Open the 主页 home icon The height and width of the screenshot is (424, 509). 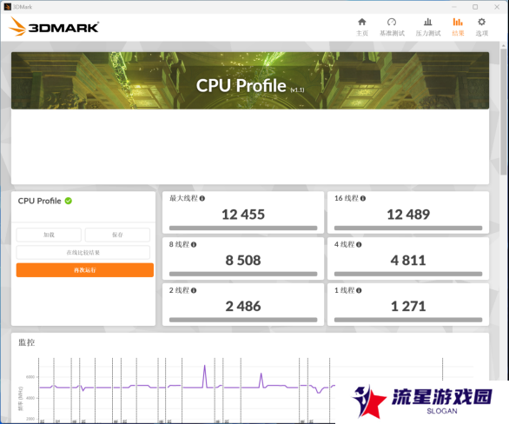click(x=362, y=22)
